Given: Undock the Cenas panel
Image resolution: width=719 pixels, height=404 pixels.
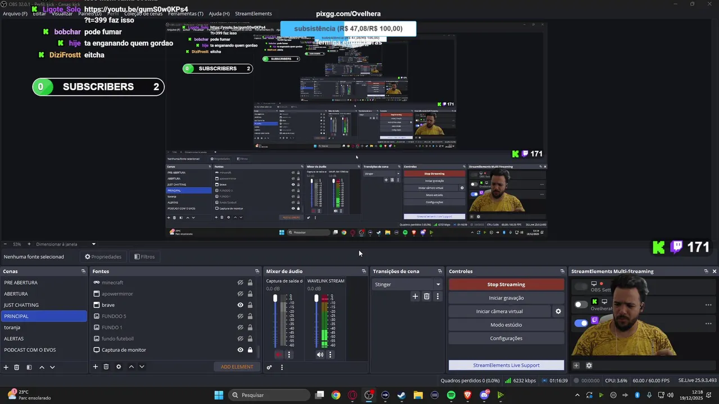Looking at the screenshot, I should [83, 272].
